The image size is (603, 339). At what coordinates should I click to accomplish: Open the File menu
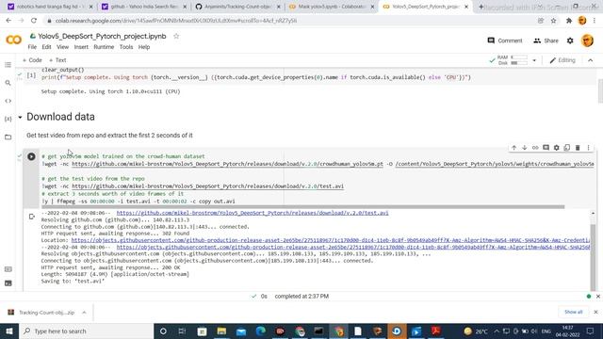click(x=32, y=47)
